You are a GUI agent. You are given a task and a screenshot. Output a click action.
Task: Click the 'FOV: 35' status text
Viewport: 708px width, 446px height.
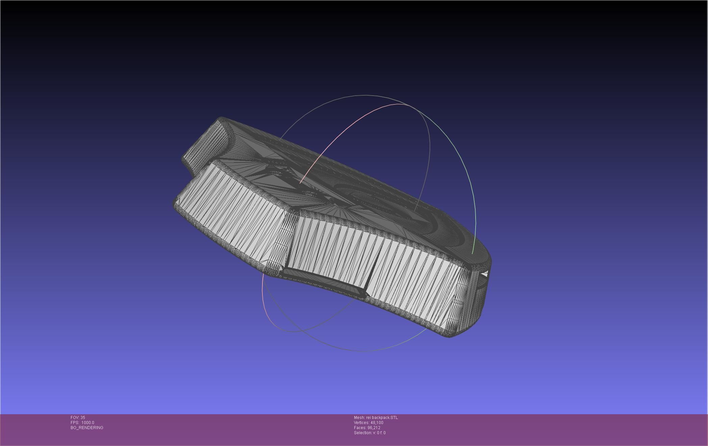click(78, 418)
